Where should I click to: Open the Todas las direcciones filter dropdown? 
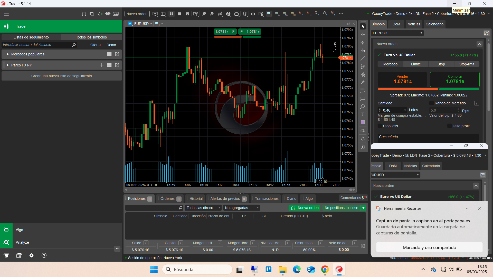coord(203,208)
